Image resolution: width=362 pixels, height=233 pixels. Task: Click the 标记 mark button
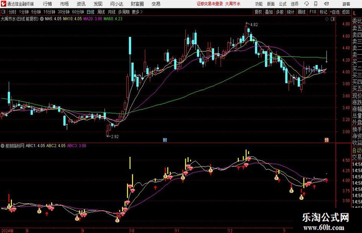coord(323,12)
